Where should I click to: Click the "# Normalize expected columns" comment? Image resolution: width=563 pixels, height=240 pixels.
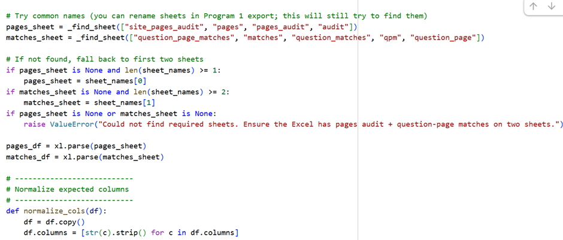point(67,189)
